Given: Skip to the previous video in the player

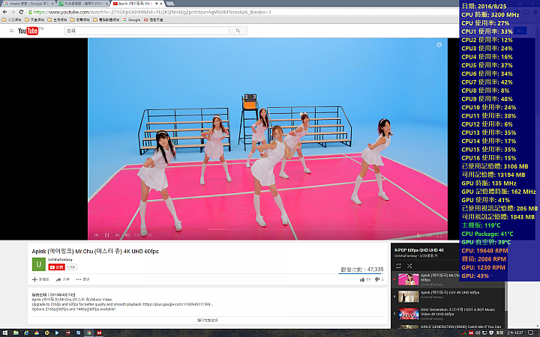Looking at the screenshot, I should 97,235.
